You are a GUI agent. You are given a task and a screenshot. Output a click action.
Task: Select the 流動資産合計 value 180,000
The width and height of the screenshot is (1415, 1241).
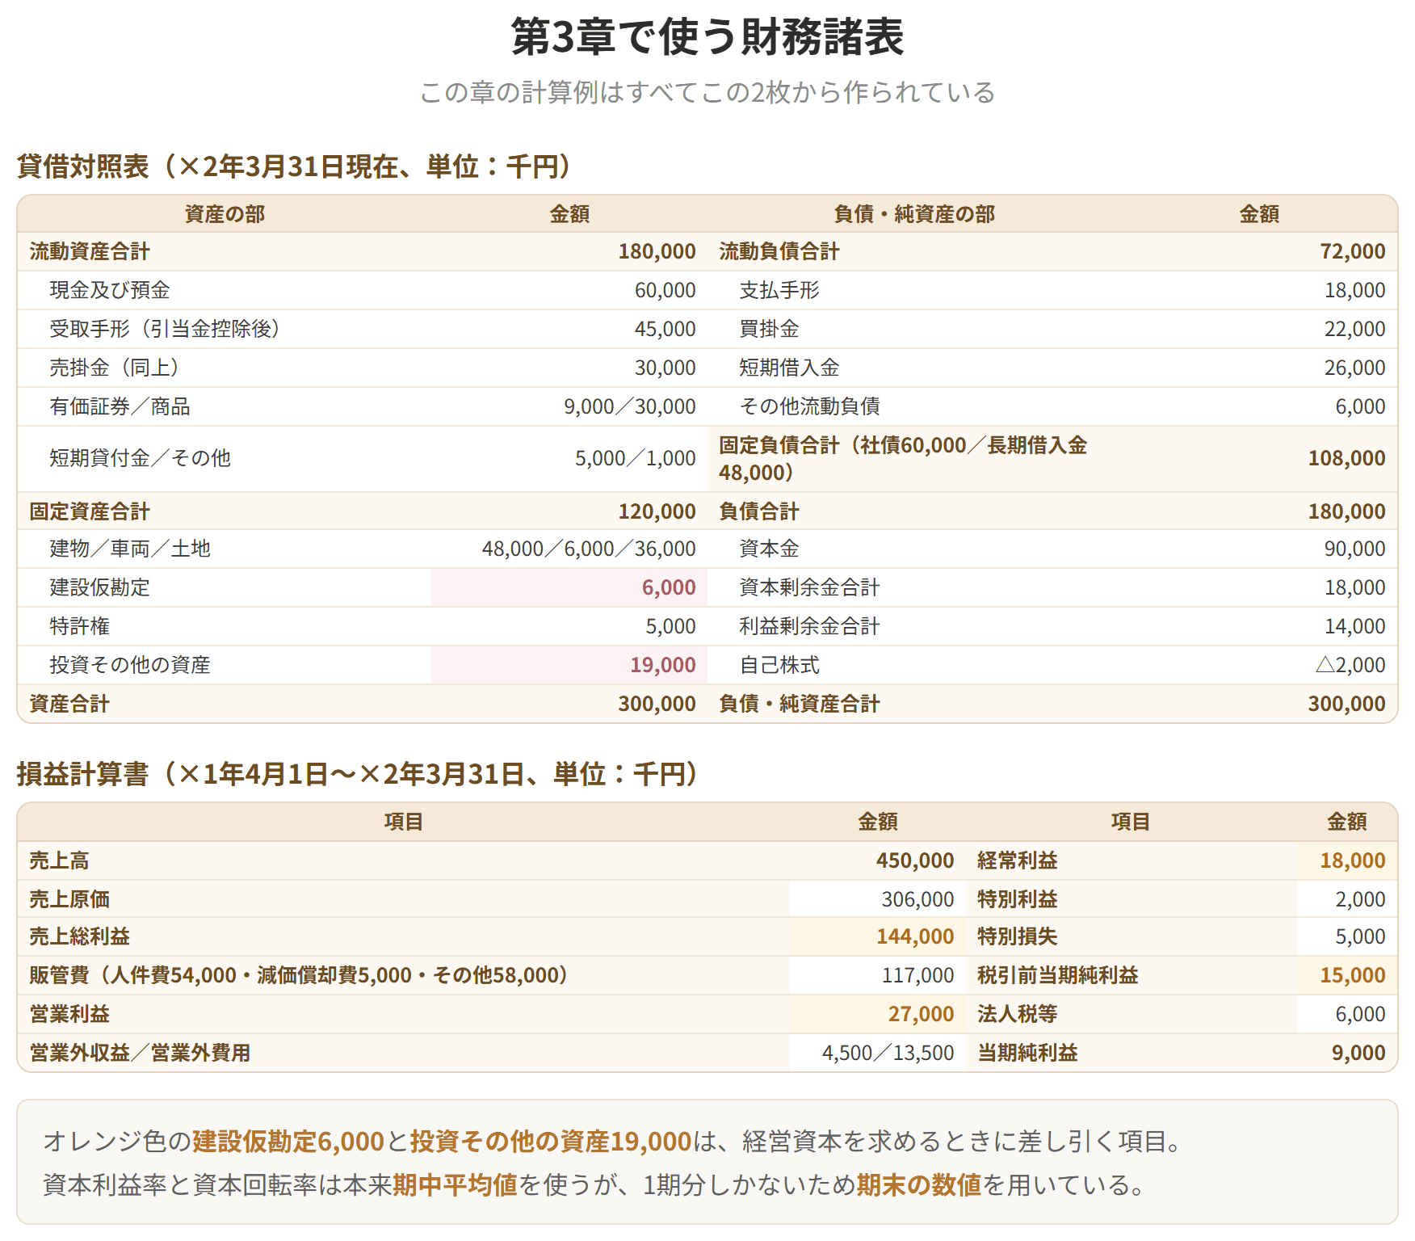[x=657, y=251]
